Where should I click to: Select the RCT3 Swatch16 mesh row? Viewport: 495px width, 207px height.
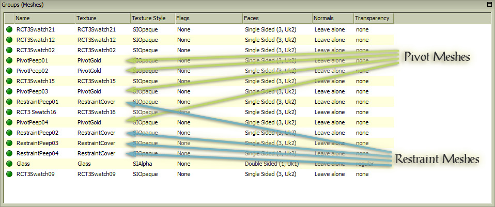(x=36, y=112)
